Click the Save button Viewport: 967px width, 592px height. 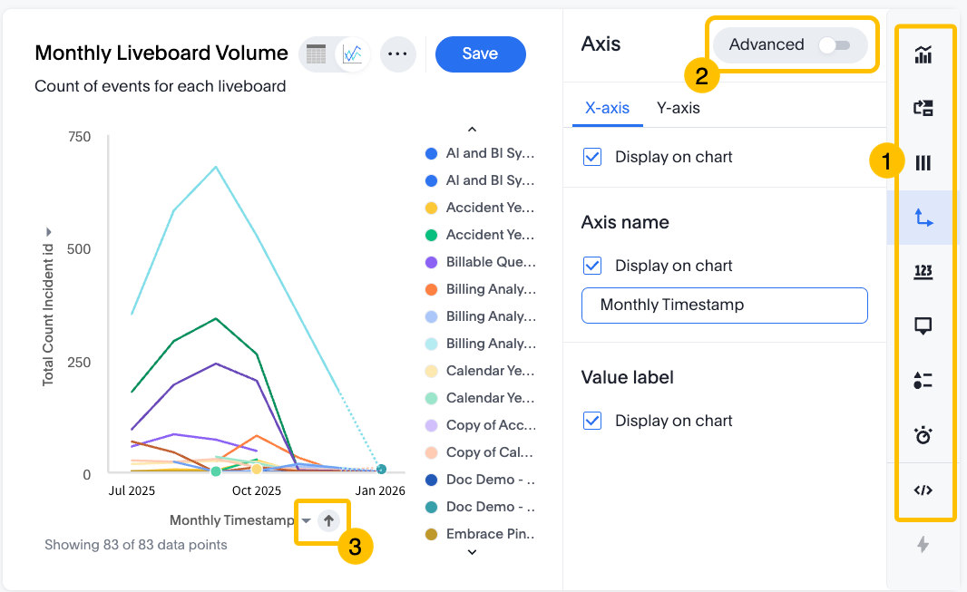(480, 53)
